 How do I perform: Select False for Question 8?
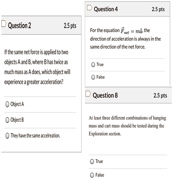(92, 175)
